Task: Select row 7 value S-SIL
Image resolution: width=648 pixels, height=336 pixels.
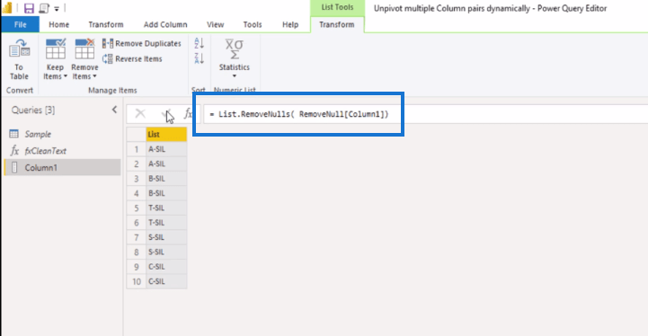Action: 166,237
